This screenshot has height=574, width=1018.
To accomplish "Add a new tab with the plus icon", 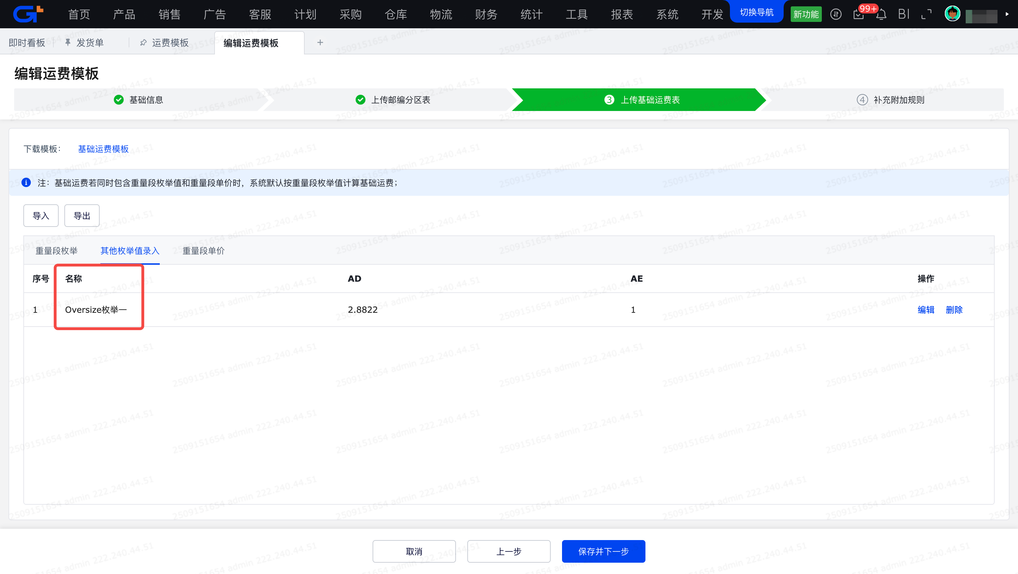I will tap(320, 42).
